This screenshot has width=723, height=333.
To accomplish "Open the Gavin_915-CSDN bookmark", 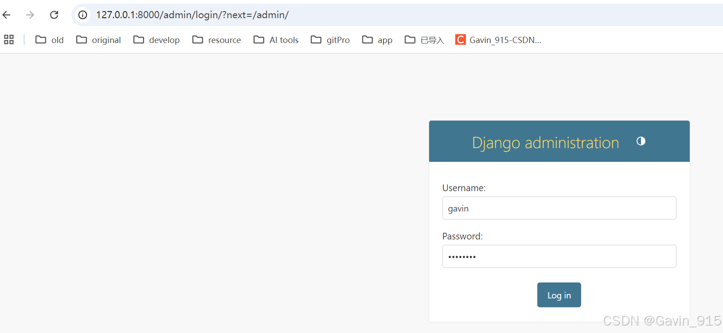I will pos(498,40).
